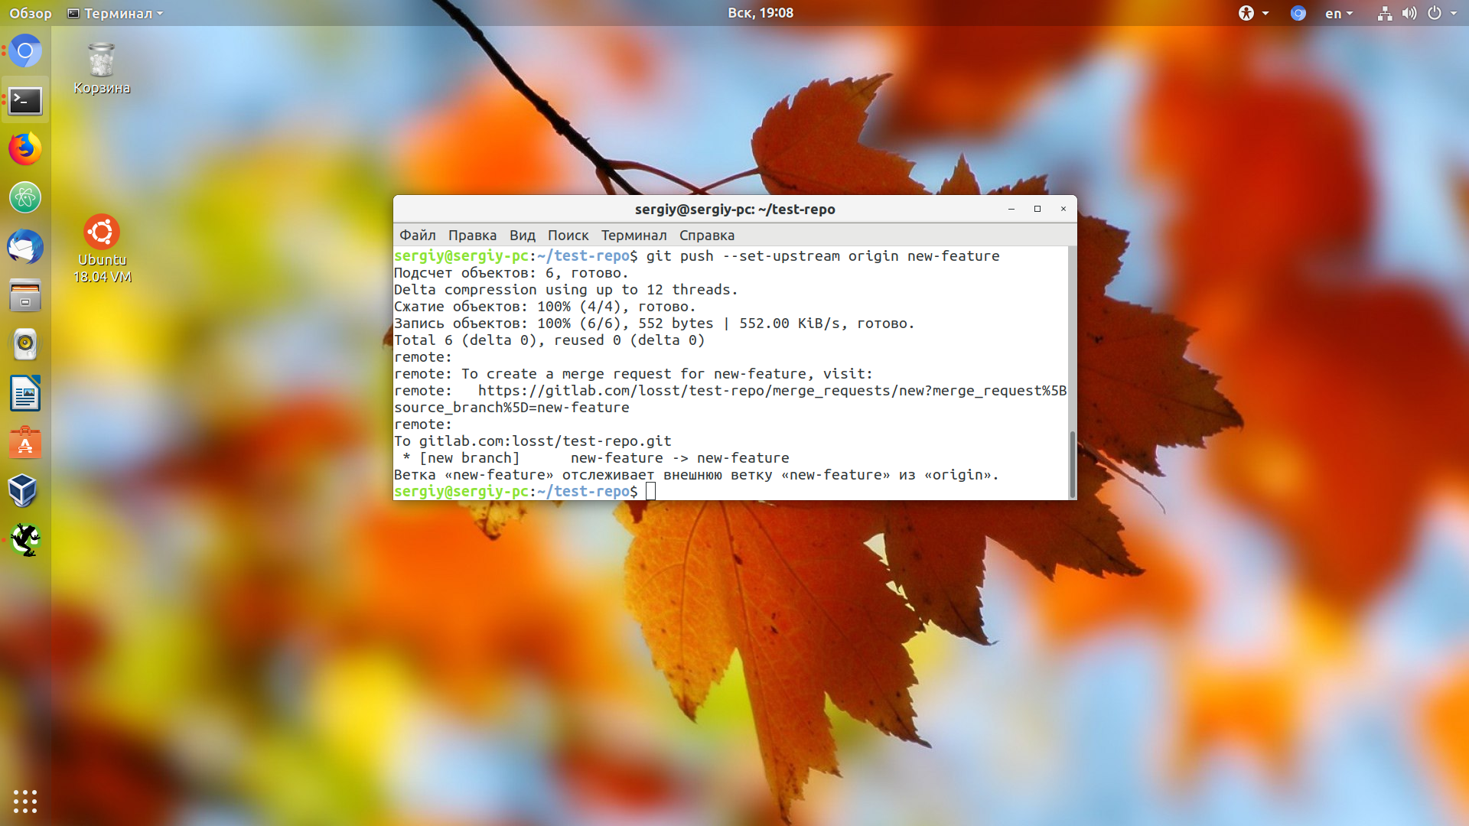Screen dimensions: 1469x826
Task: Open the clock Вск, 19:08 calendar
Action: pos(761,13)
